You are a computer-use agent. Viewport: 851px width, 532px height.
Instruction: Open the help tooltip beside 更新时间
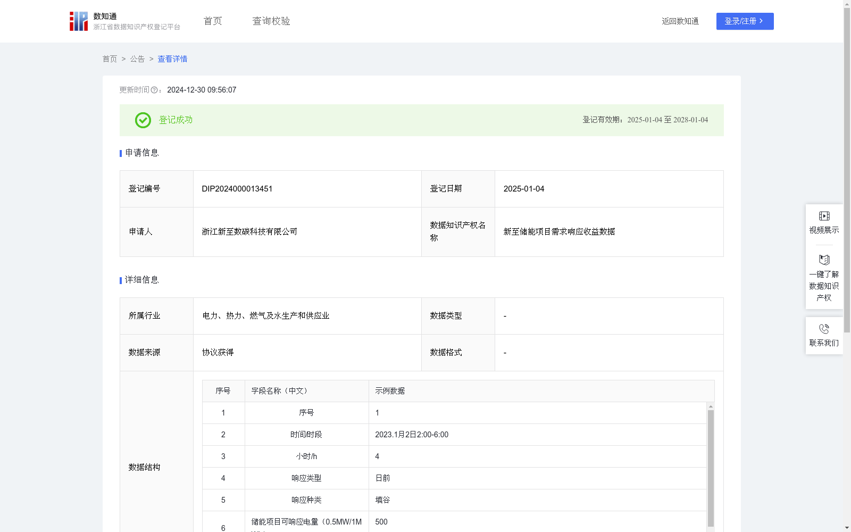pyautogui.click(x=154, y=90)
